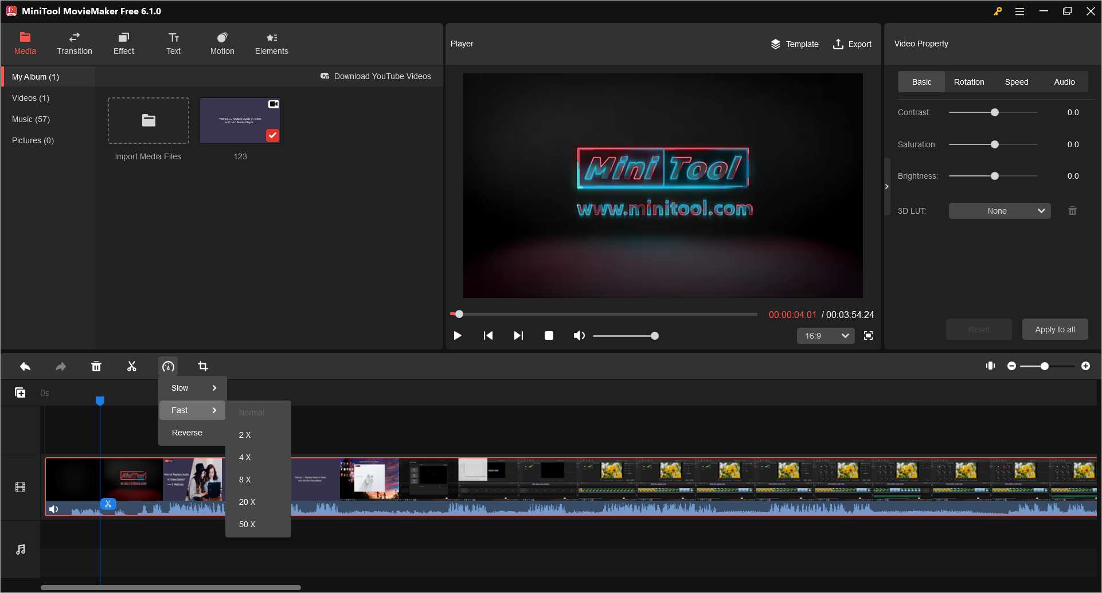Switch to the Speed property tab
This screenshot has width=1102, height=593.
coord(1017,82)
